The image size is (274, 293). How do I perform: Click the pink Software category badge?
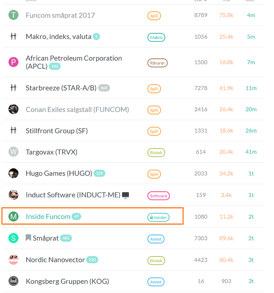[x=158, y=196]
